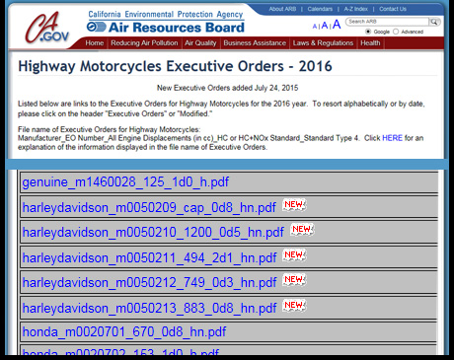Open Laws & Regulations menu

click(323, 43)
